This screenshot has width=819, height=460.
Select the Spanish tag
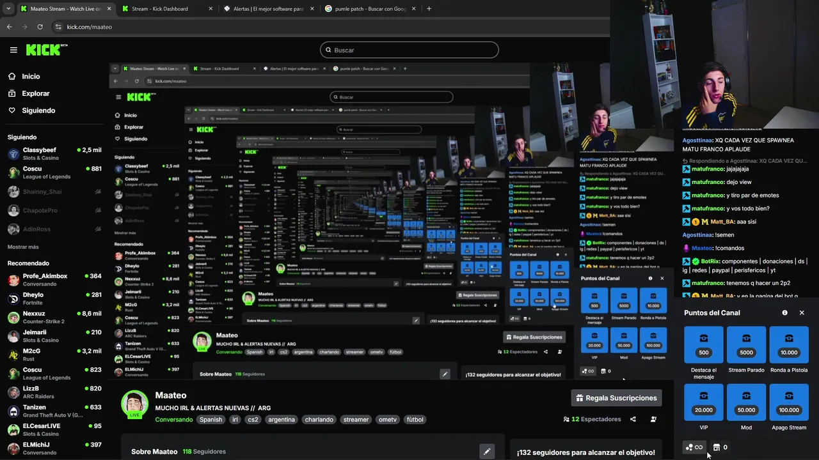point(211,420)
